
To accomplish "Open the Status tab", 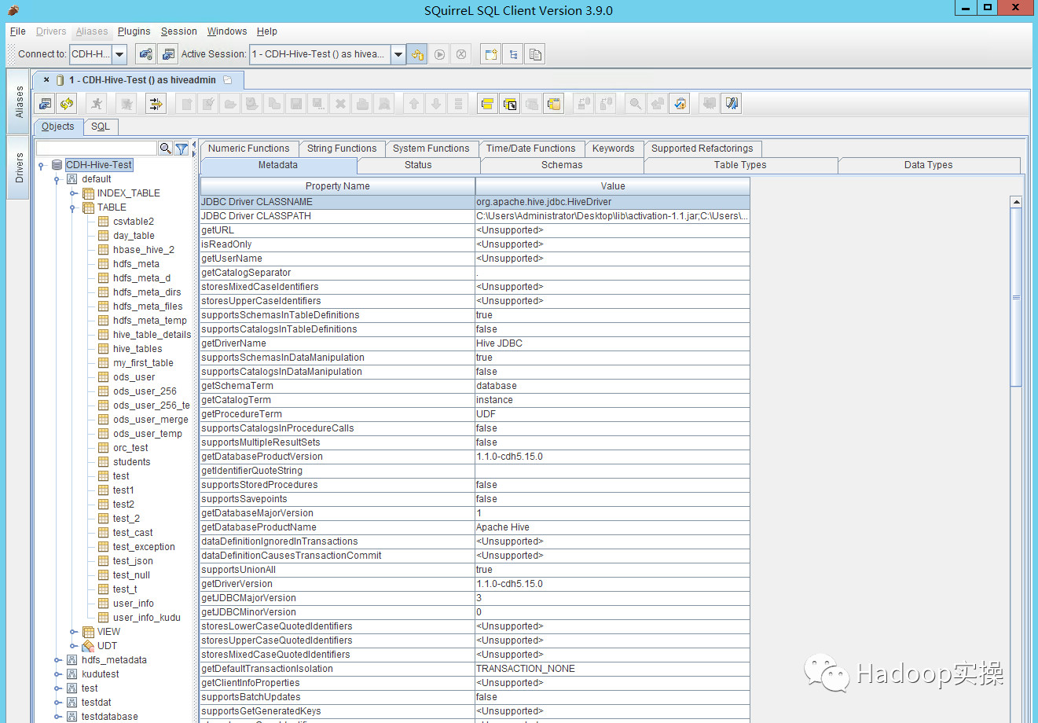I will pyautogui.click(x=418, y=165).
